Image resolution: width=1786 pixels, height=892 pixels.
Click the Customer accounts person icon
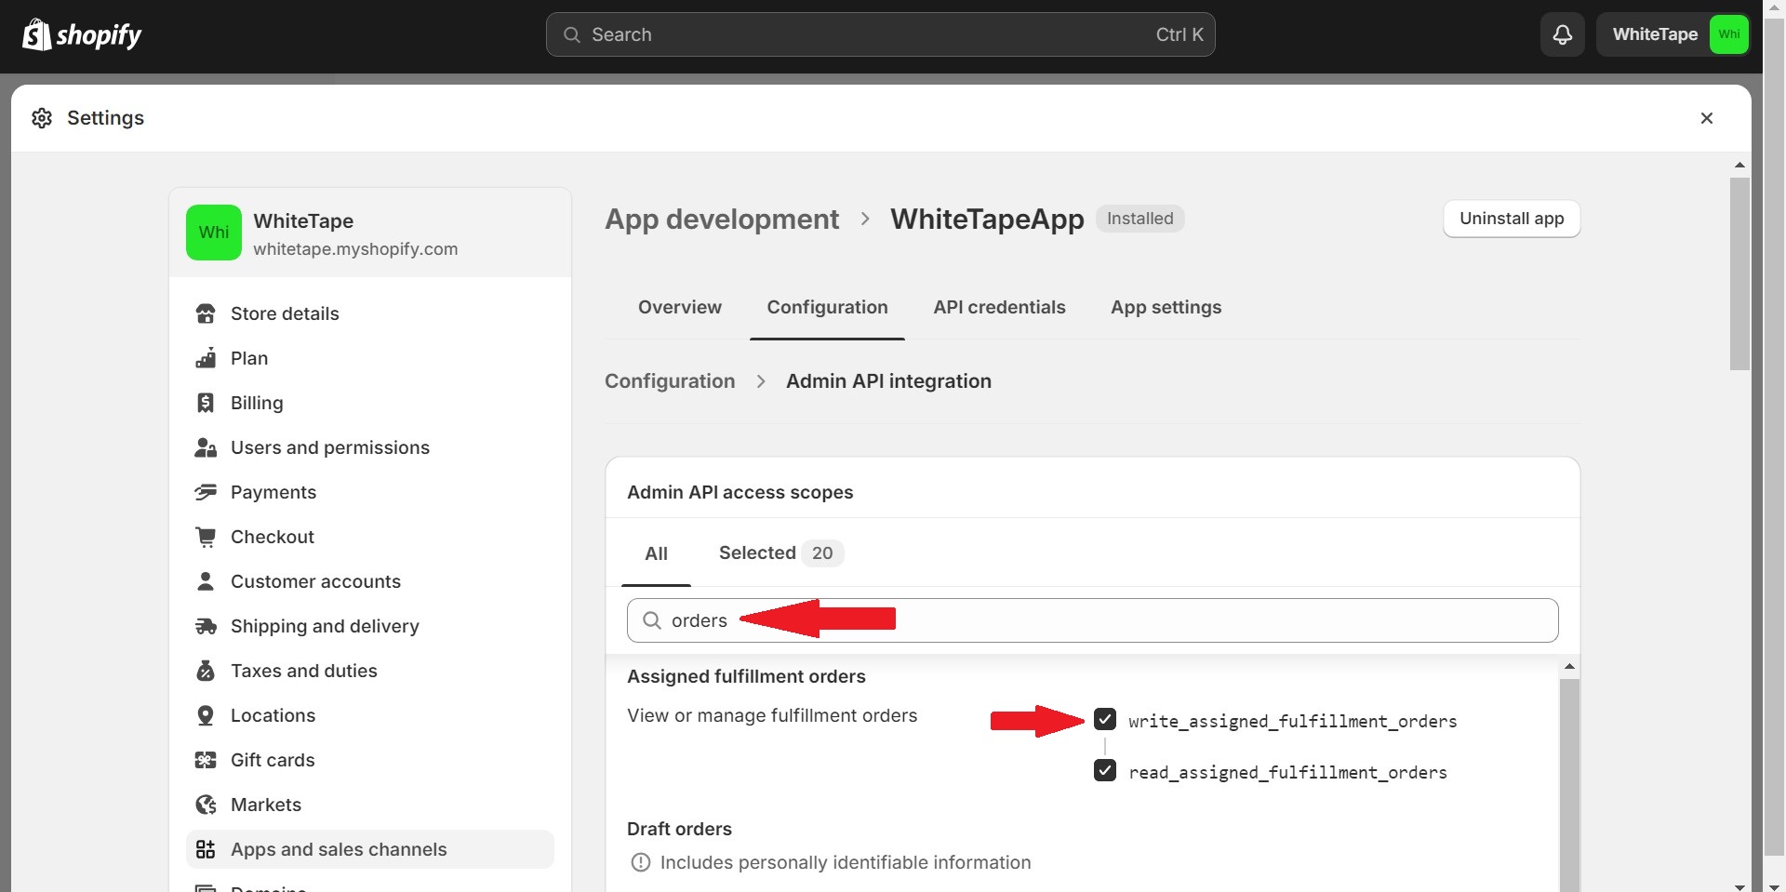tap(206, 581)
